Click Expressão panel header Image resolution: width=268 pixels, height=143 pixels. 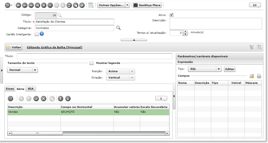(219, 62)
